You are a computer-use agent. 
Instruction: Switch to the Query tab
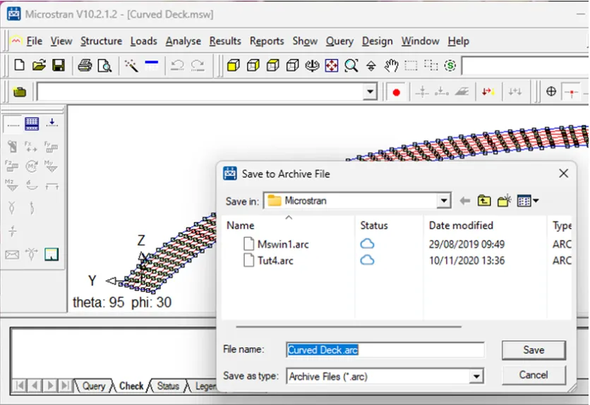pos(94,386)
